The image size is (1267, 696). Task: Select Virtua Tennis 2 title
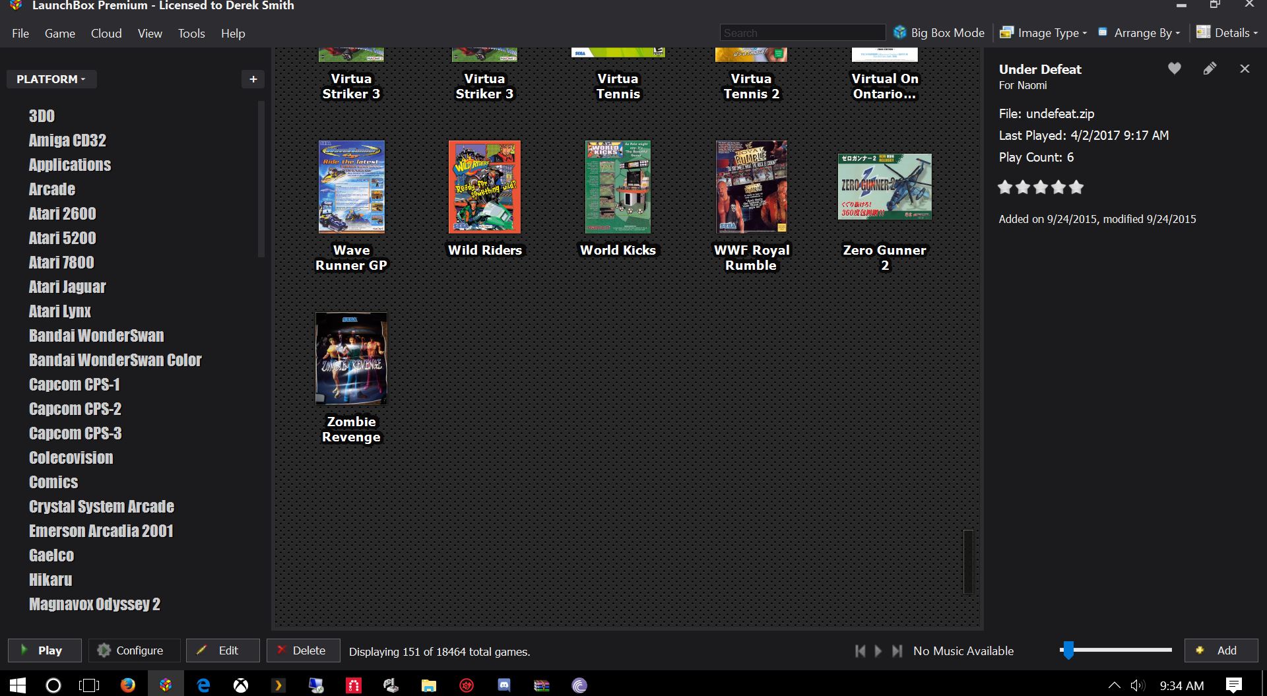point(752,86)
